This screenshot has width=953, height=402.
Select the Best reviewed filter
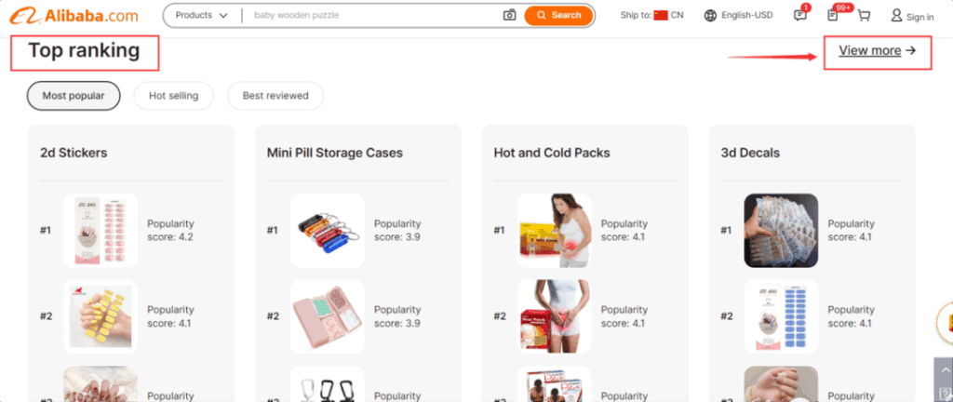coord(275,96)
